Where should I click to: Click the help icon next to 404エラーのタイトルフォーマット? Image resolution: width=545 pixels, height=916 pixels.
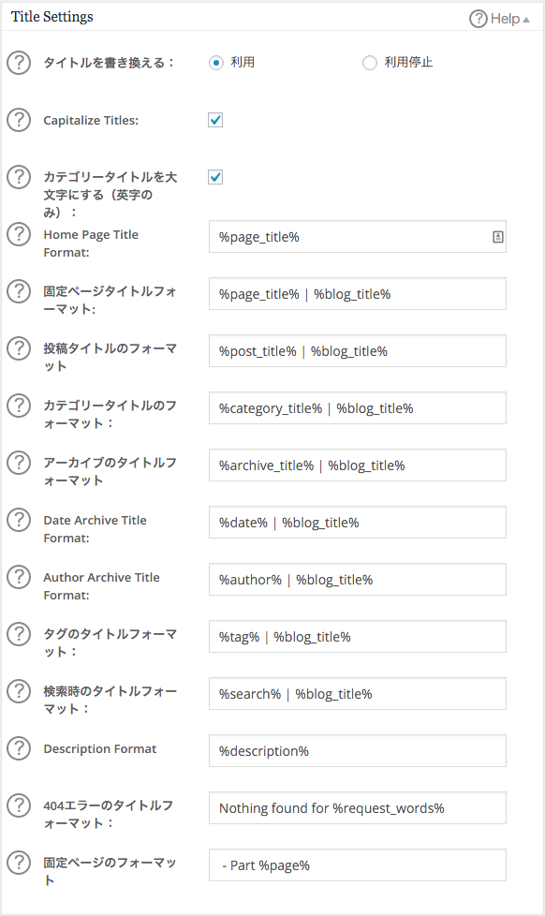[x=19, y=805]
